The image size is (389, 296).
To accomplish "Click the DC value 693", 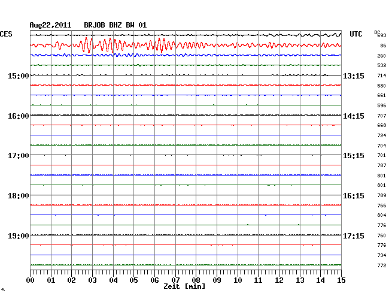I will tap(382, 35).
